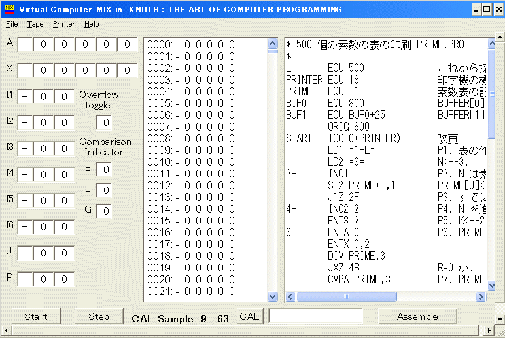Minimize the Virtual Computer MIX window
This screenshot has width=505, height=338.
tap(476, 10)
